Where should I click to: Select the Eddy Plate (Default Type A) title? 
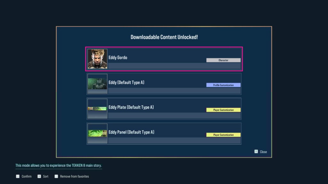pos(131,107)
